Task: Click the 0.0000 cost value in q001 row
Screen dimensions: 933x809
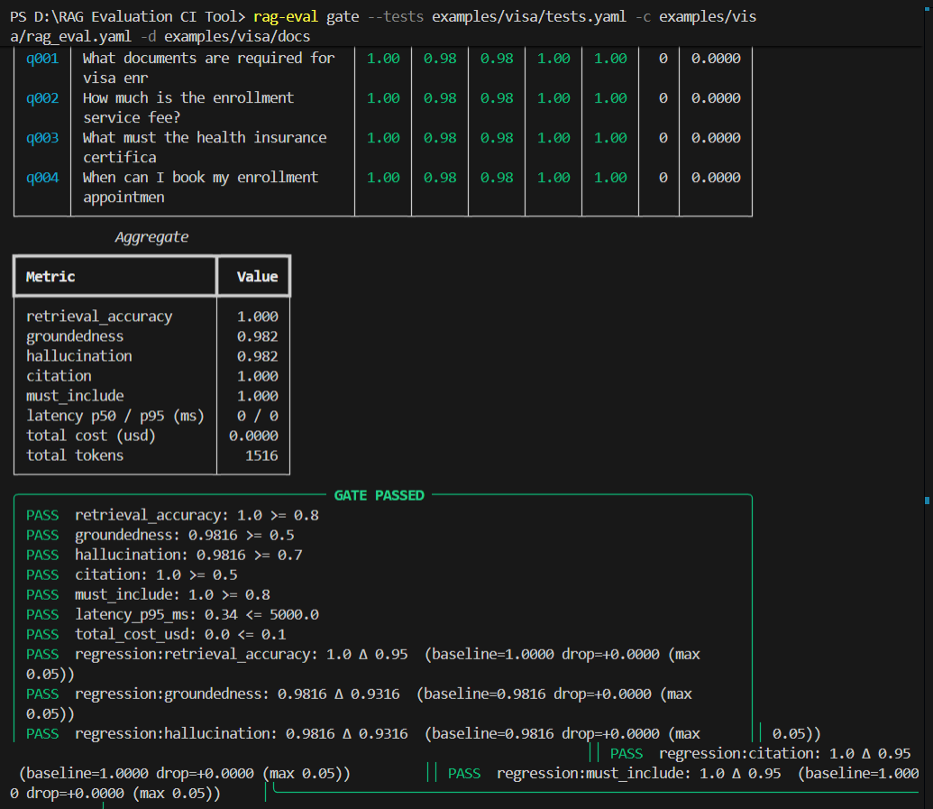Action: (x=716, y=59)
